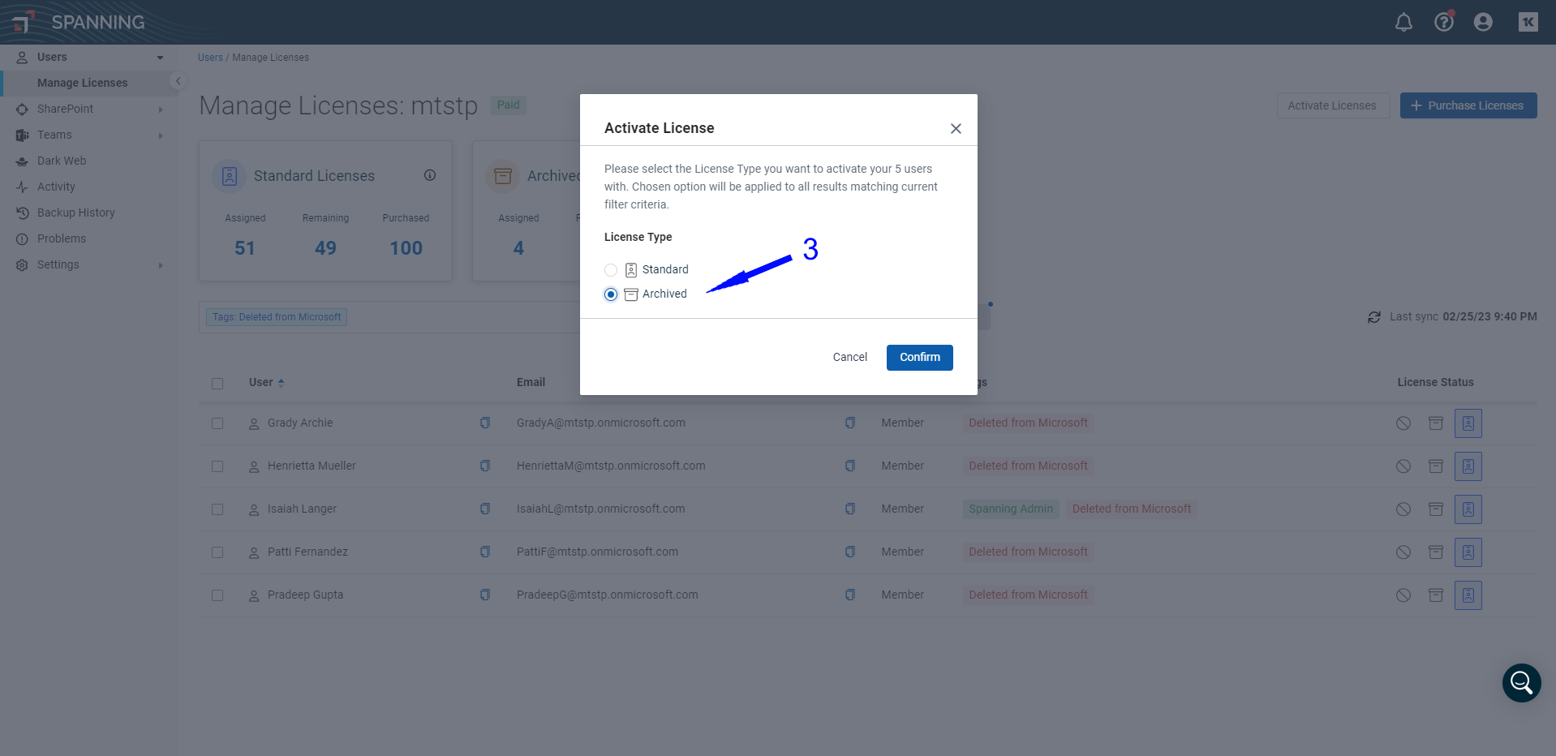Check the Pradeep Gupta row checkbox
This screenshot has height=756, width=1556.
[x=217, y=595]
